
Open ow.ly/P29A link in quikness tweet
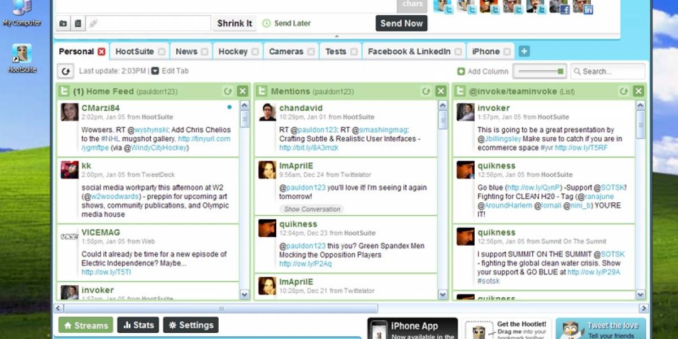[x=594, y=272]
